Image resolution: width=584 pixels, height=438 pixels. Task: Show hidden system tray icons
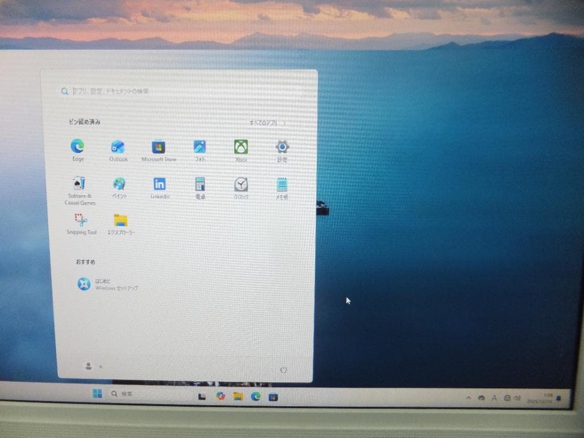pyautogui.click(x=468, y=398)
